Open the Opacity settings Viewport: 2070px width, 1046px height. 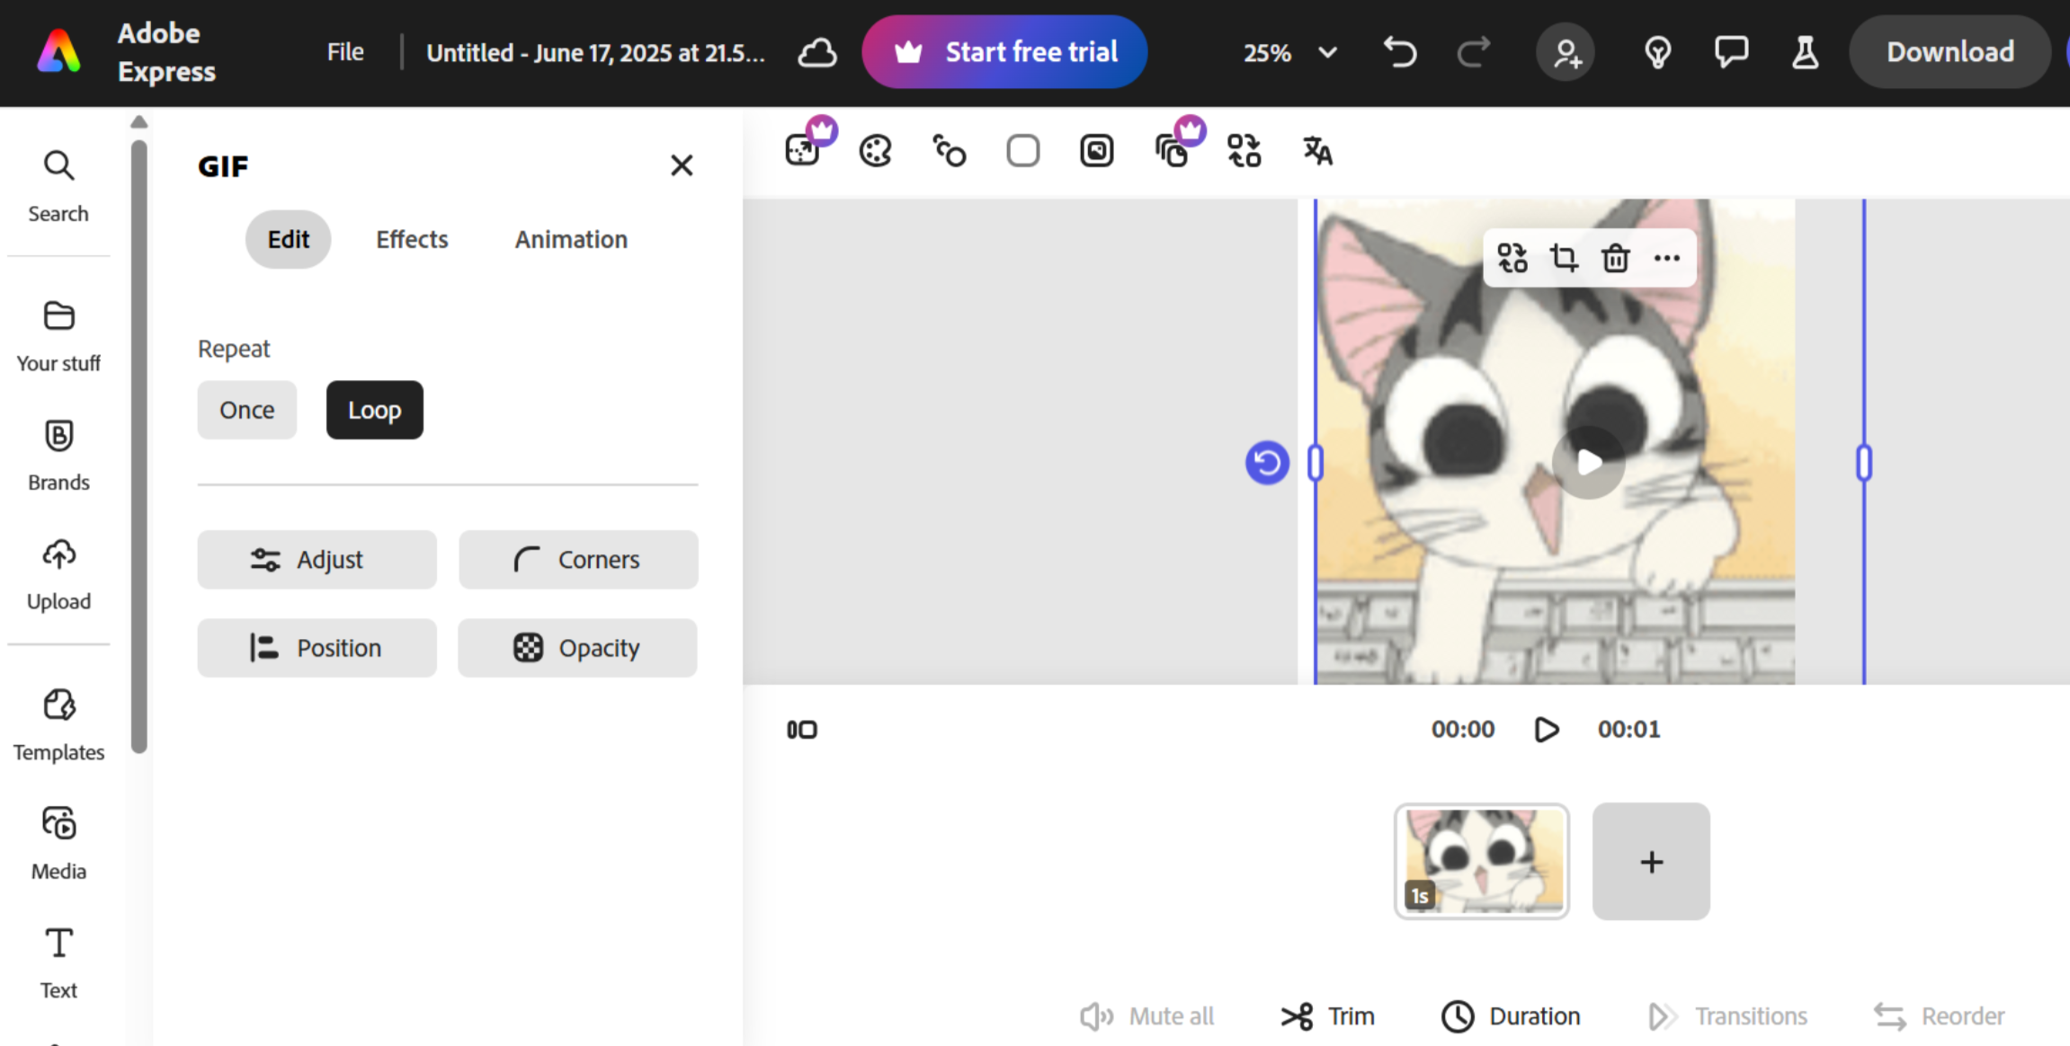click(576, 647)
